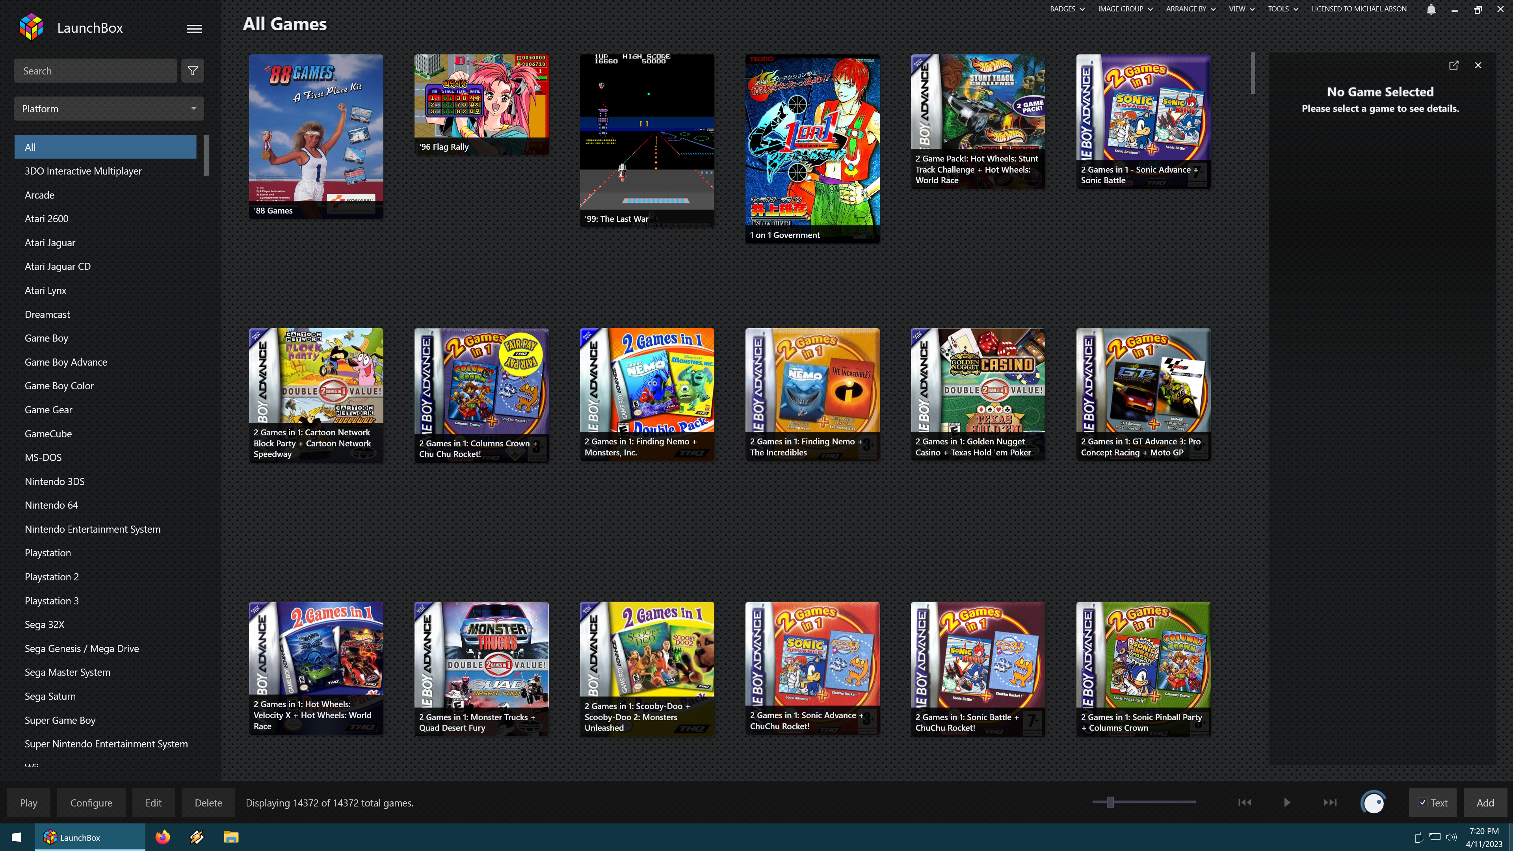Click the LaunchBox taskbar button
1513x851 pixels.
tap(90, 837)
